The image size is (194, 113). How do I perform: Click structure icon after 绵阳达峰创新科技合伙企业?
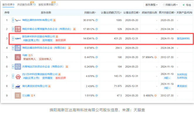[69, 48]
